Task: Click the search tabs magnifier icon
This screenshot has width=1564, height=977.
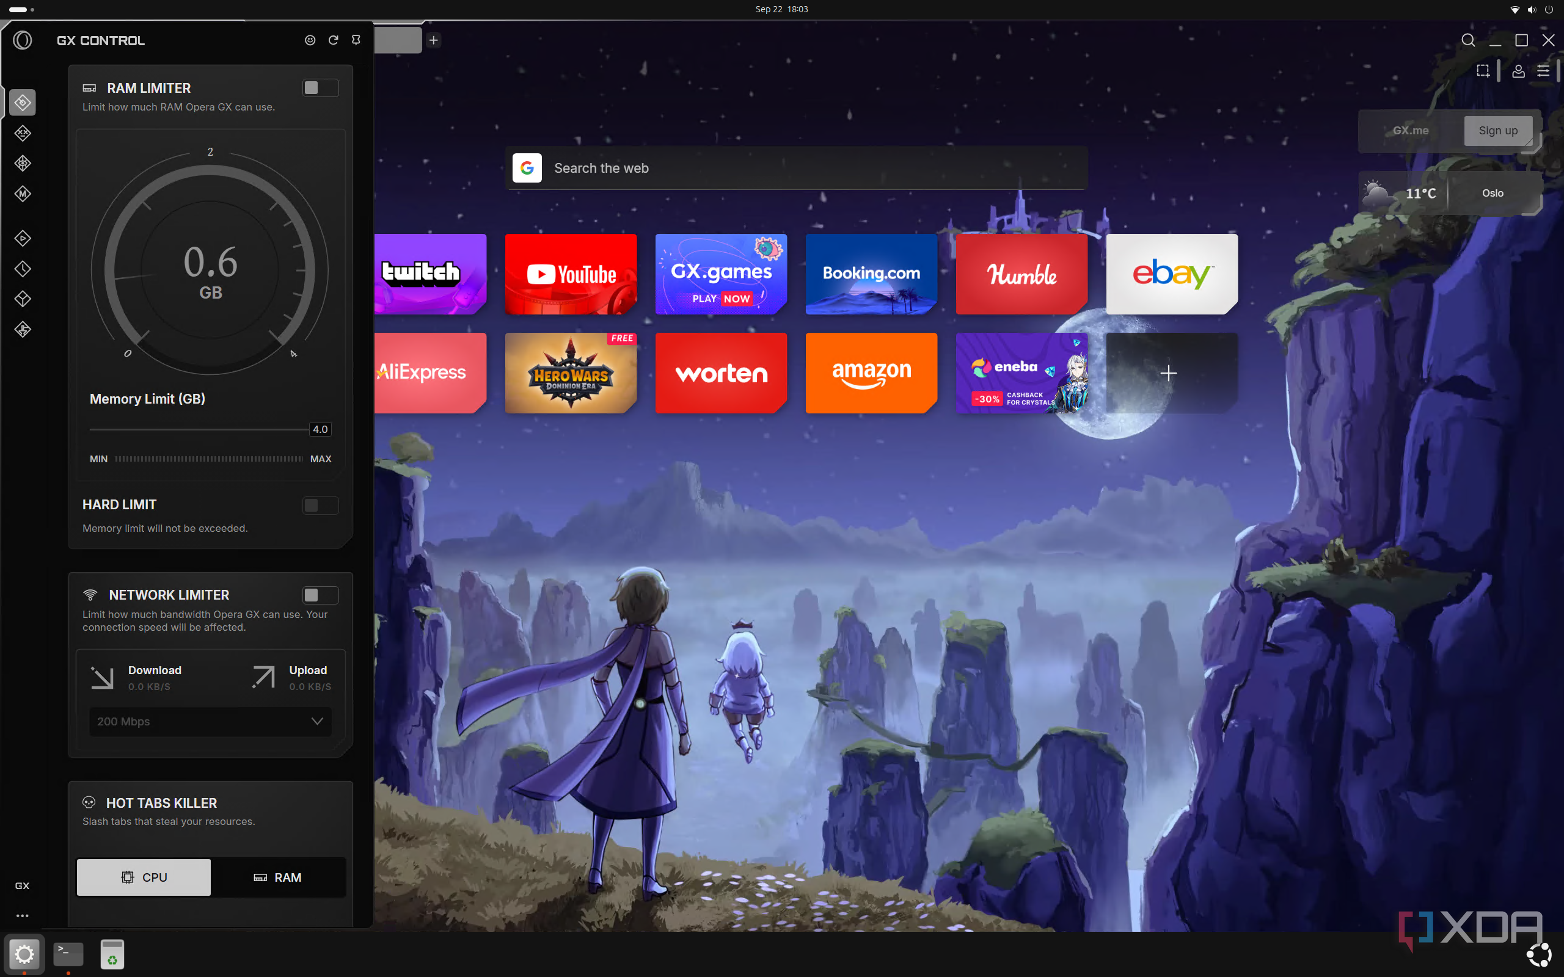Action: (1468, 40)
